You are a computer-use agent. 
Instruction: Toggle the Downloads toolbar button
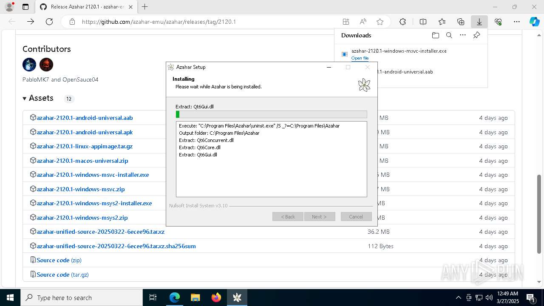click(x=479, y=22)
